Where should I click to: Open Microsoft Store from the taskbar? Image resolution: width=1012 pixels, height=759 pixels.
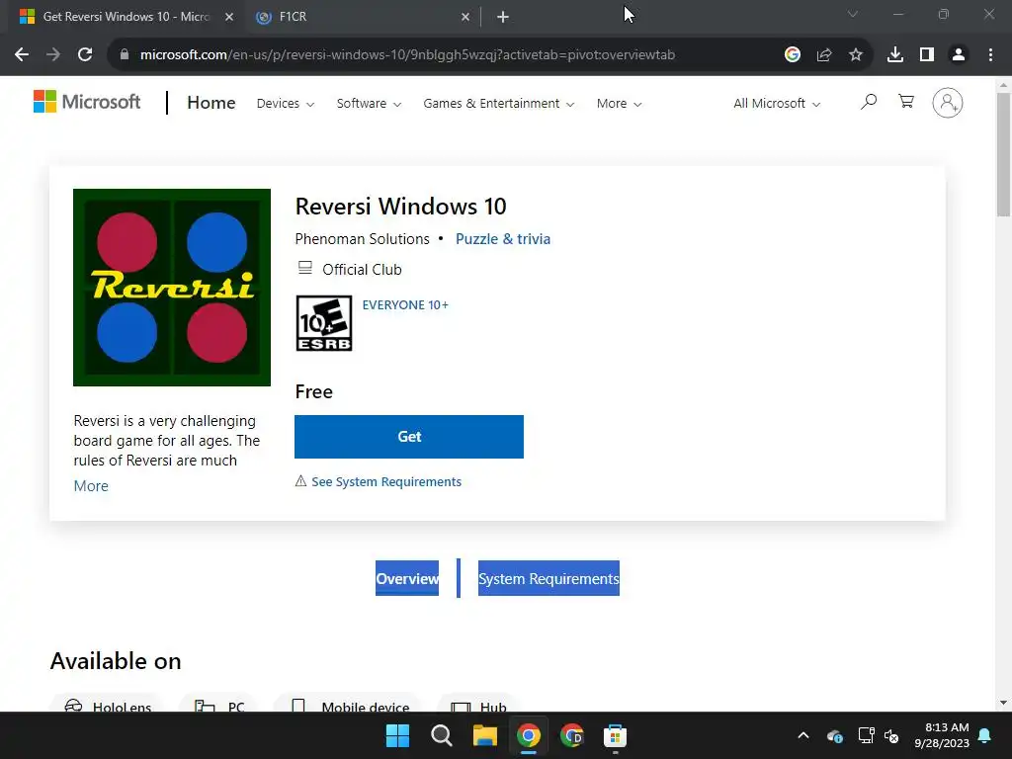pyautogui.click(x=615, y=735)
